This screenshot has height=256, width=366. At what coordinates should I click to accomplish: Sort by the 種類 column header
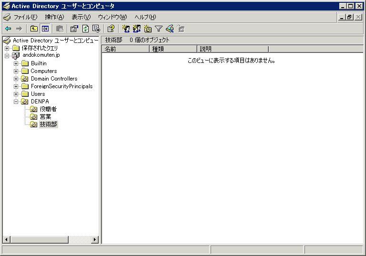pos(173,49)
